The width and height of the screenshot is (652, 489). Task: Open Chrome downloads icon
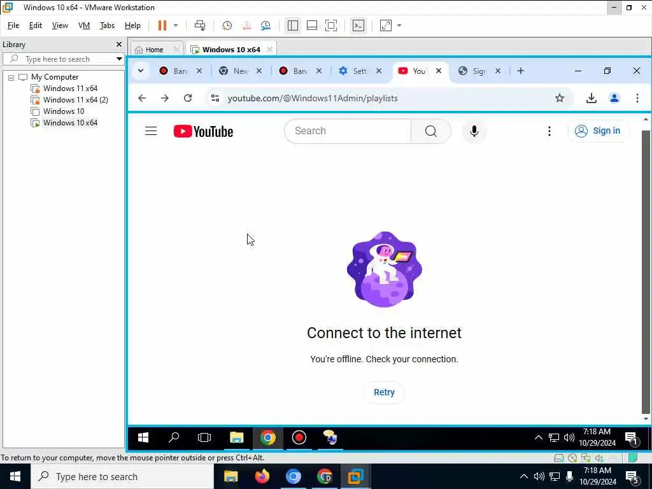click(x=592, y=98)
